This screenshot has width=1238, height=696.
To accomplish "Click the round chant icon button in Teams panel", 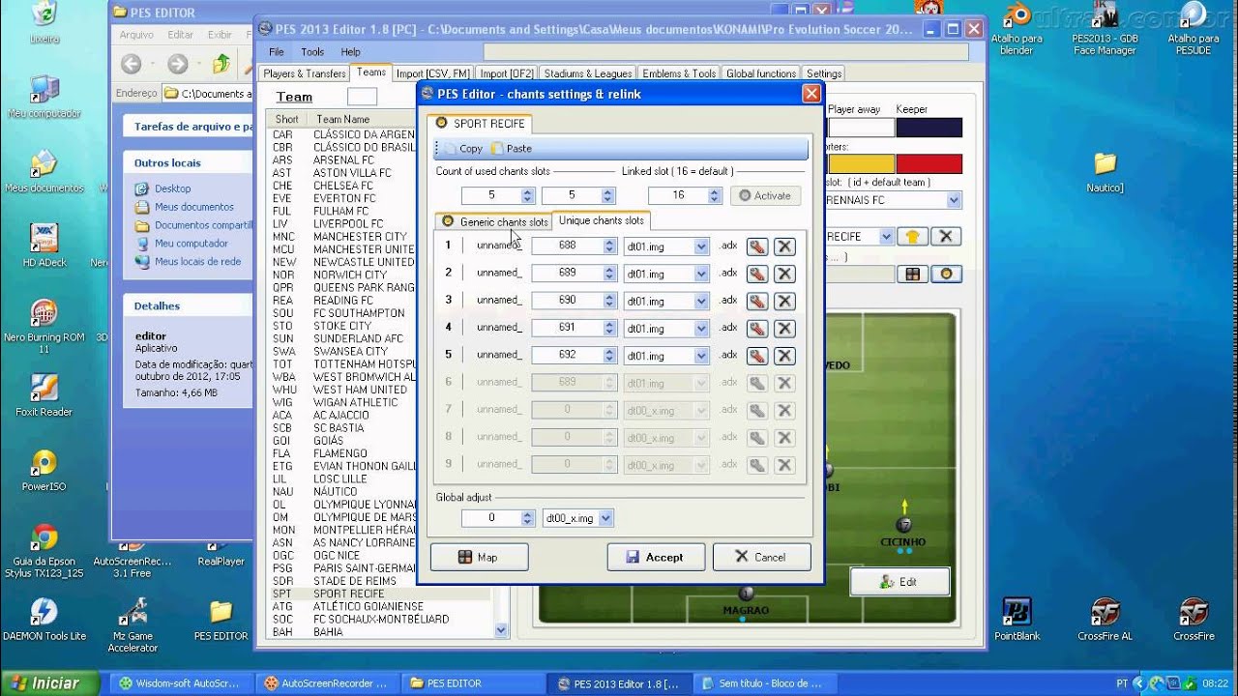I will 946,275.
